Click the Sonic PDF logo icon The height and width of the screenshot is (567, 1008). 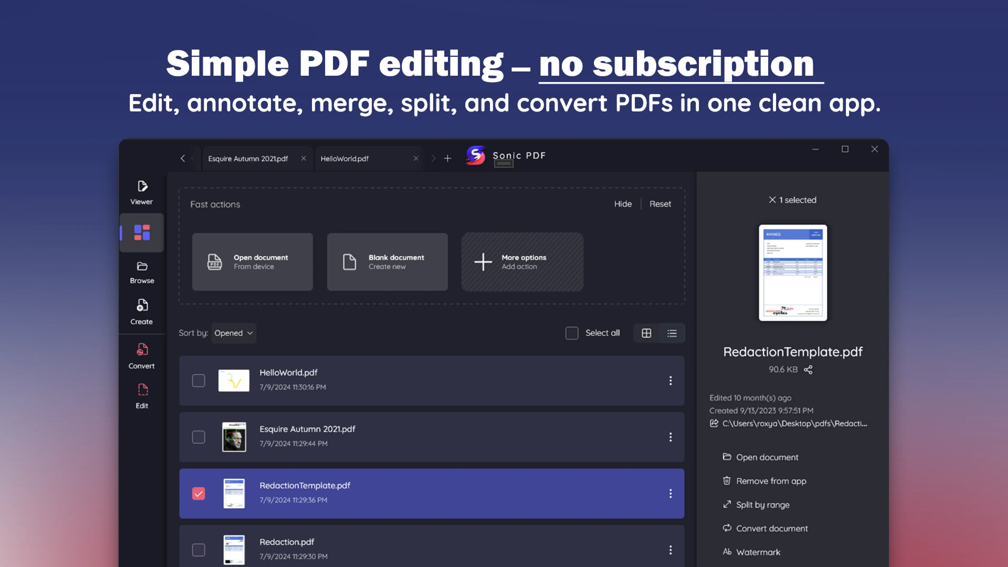point(475,155)
